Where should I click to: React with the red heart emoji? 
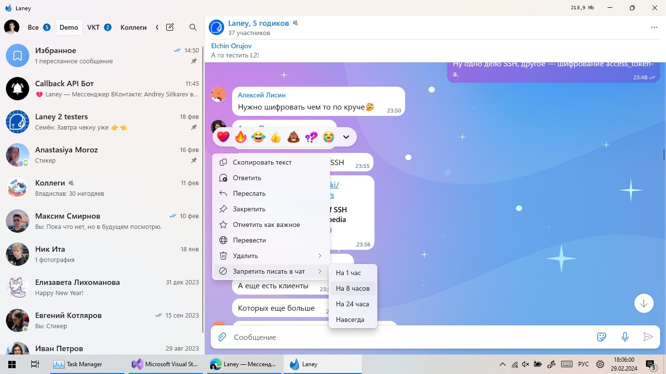(x=223, y=137)
